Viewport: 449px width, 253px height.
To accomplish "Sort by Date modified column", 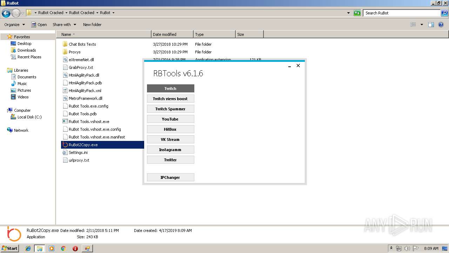I will 172,34.
